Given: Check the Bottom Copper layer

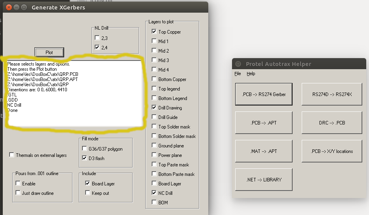Looking at the screenshot, I should click(154, 79).
